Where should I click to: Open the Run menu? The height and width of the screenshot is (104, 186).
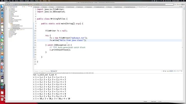[41, 1]
